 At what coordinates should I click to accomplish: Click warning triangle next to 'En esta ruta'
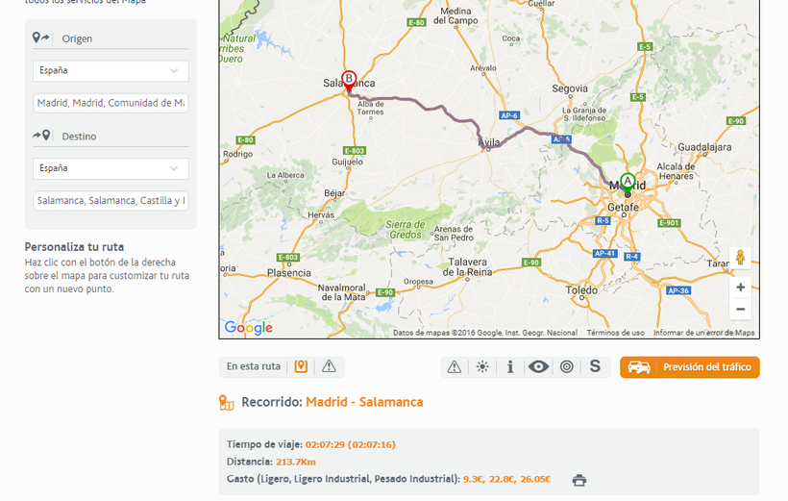tap(329, 366)
